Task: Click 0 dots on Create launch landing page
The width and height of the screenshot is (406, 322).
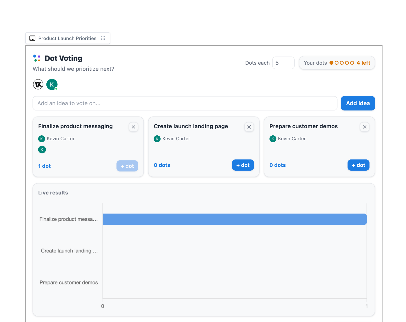Action: [x=162, y=165]
